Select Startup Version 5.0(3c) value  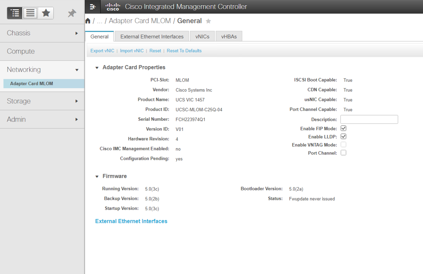pyautogui.click(x=152, y=209)
